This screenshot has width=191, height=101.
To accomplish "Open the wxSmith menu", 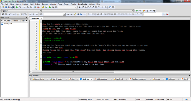I will [53, 4].
